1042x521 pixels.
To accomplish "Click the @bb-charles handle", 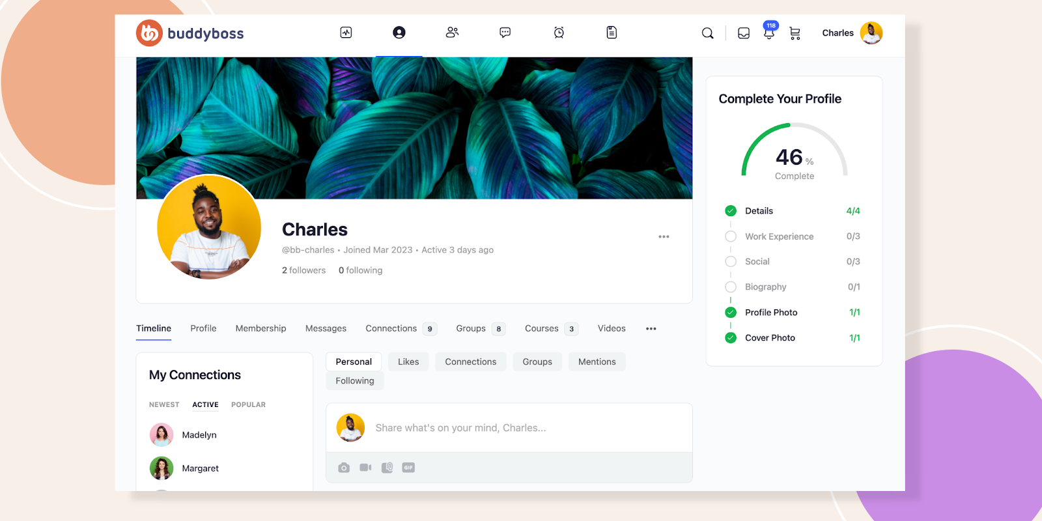I will pyautogui.click(x=308, y=250).
